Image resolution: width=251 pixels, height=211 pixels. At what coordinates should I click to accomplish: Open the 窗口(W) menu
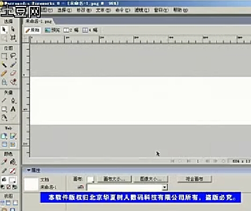click(161, 10)
